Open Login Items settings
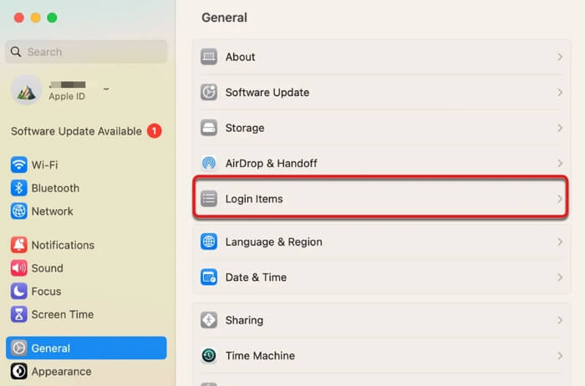This screenshot has width=585, height=386. [381, 198]
